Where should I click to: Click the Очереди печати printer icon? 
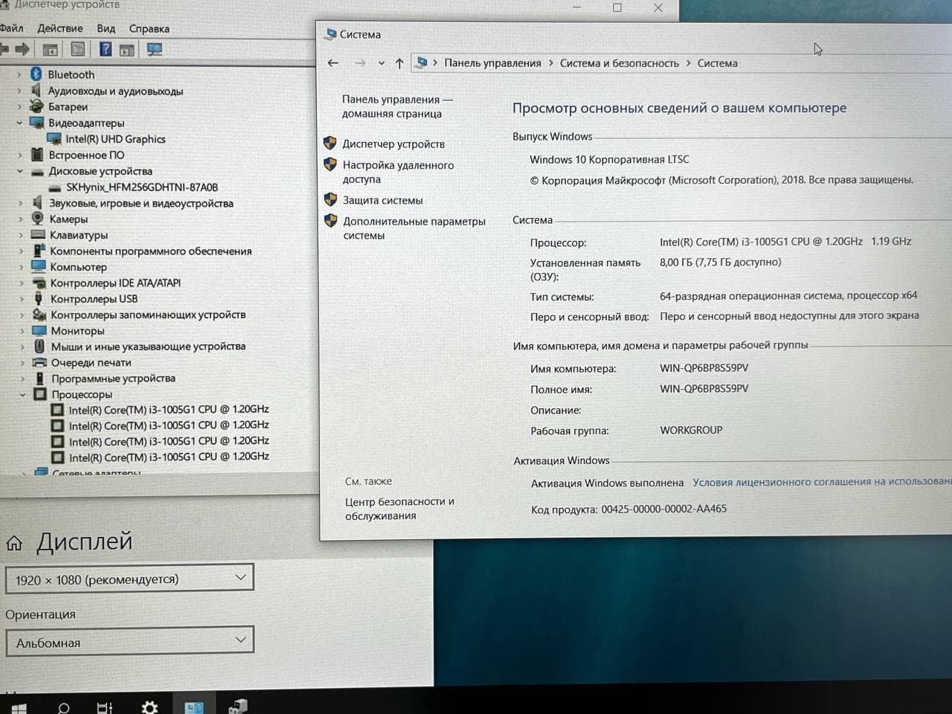tap(40, 362)
